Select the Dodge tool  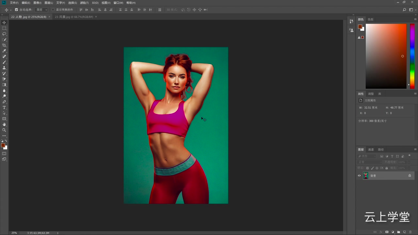(4, 96)
